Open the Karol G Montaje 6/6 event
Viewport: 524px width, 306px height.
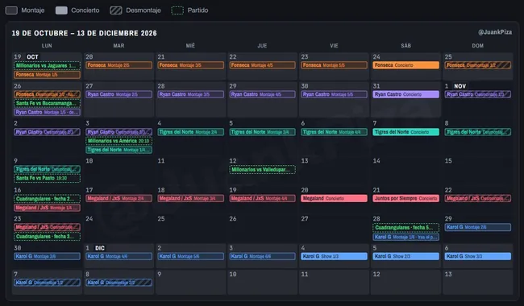click(x=263, y=256)
